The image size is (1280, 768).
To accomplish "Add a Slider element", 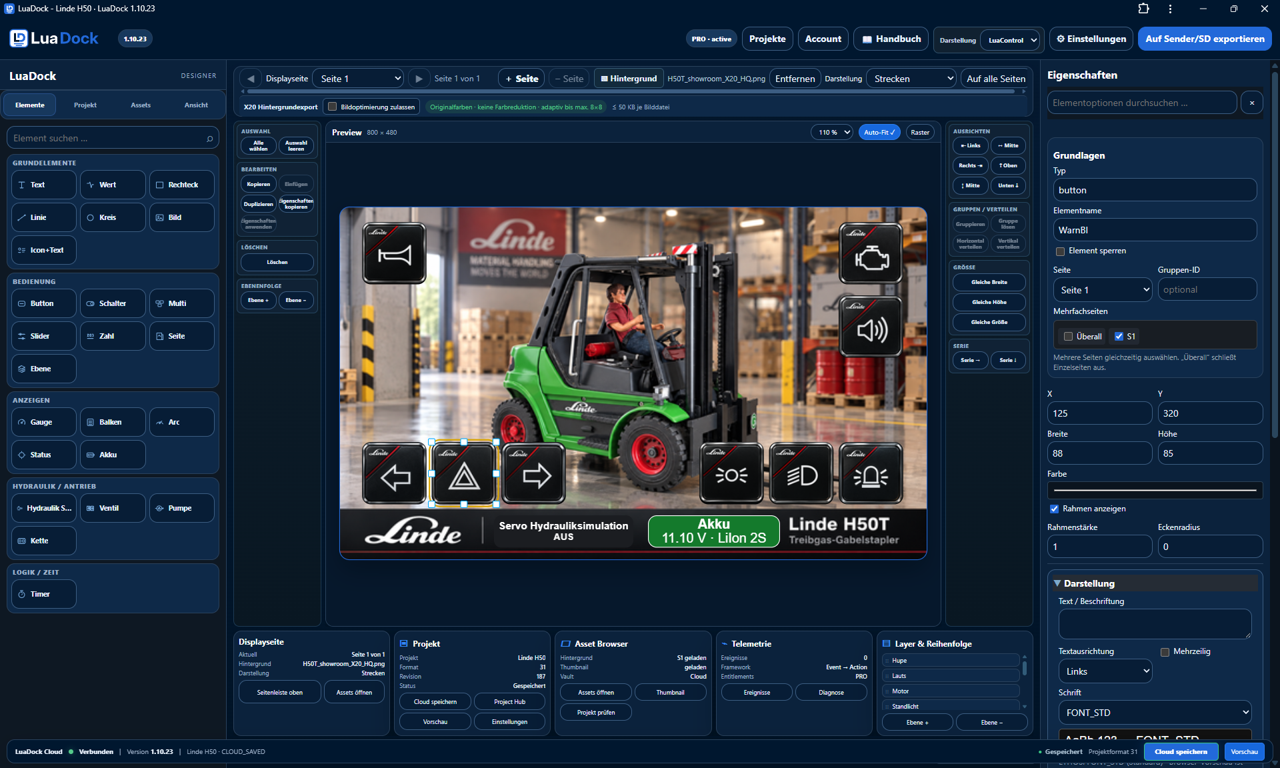I will pyautogui.click(x=44, y=336).
